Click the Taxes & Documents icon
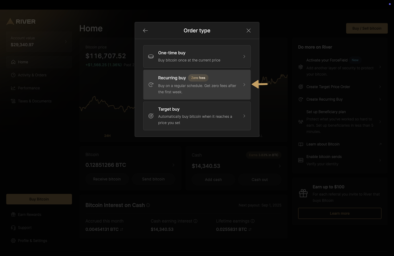Image resolution: width=394 pixels, height=256 pixels. [13, 101]
